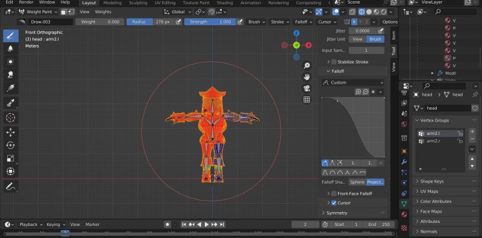This screenshot has width=482, height=238.
Task: Open the Object Data properties tab
Action: tap(404, 204)
